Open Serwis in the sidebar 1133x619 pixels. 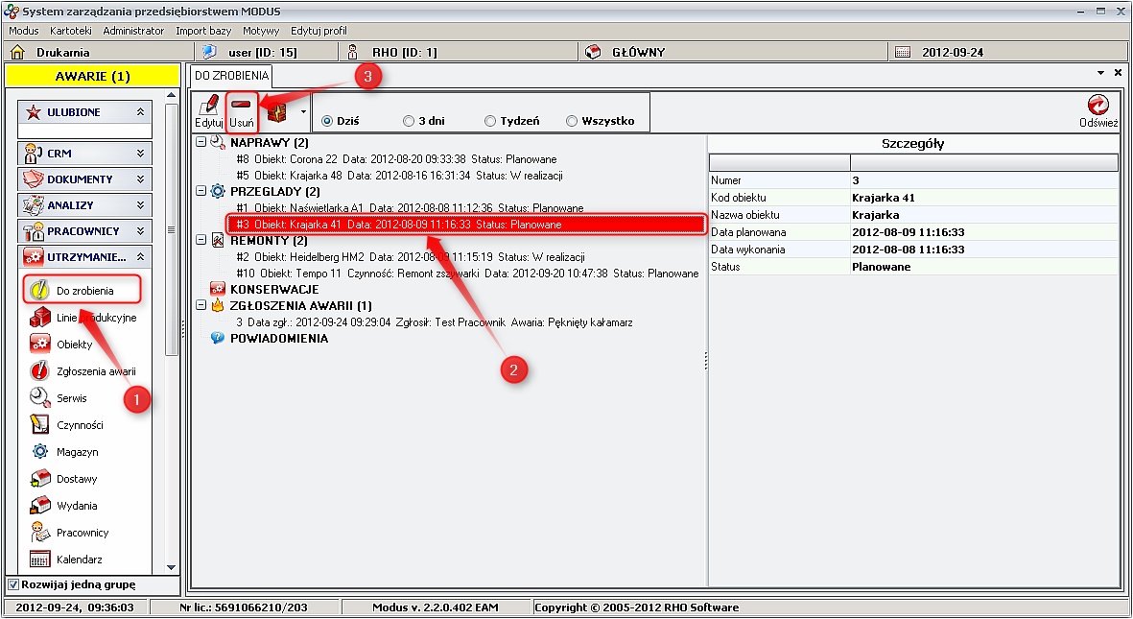point(59,397)
